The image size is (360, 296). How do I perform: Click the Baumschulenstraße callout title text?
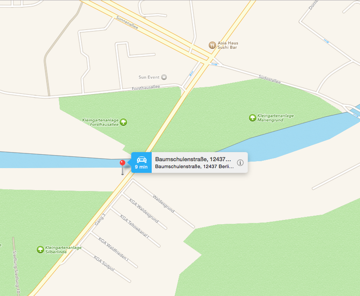point(193,159)
